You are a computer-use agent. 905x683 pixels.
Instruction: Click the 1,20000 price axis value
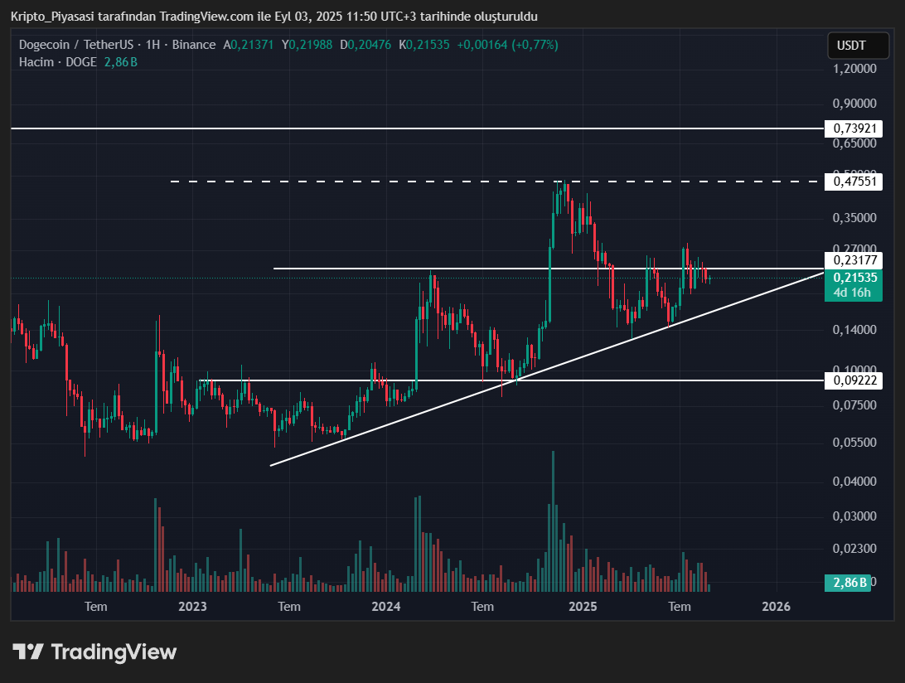(854, 69)
